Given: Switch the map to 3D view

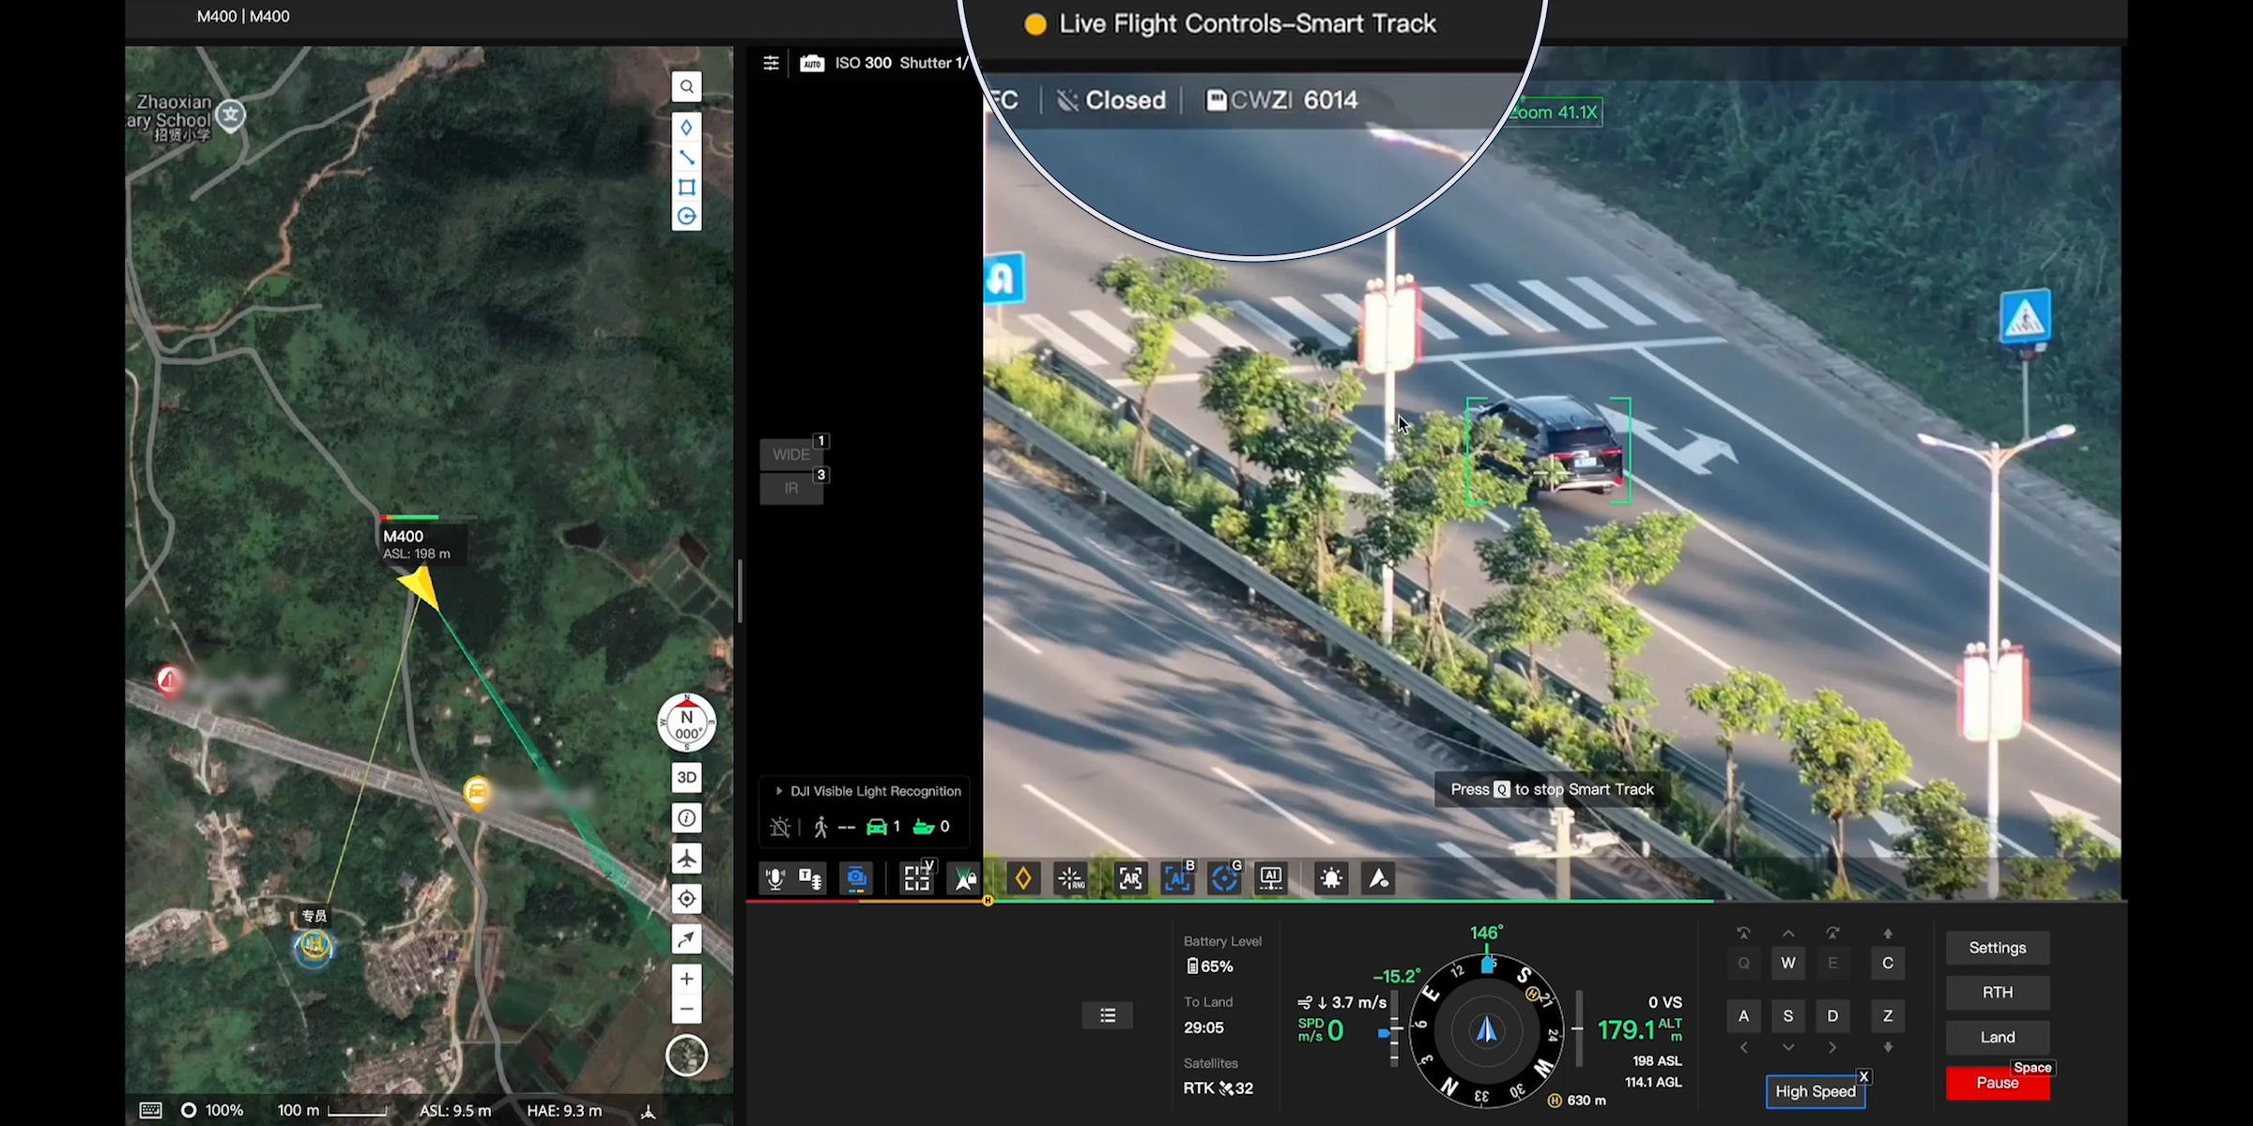Looking at the screenshot, I should (x=686, y=777).
